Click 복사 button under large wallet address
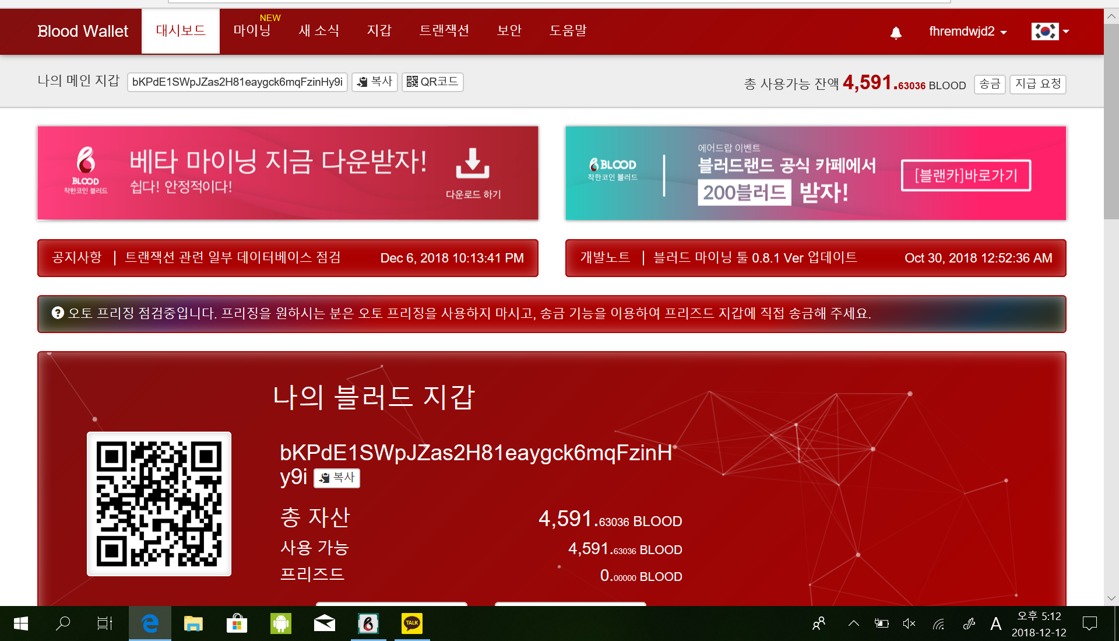The height and width of the screenshot is (641, 1119). (x=337, y=478)
